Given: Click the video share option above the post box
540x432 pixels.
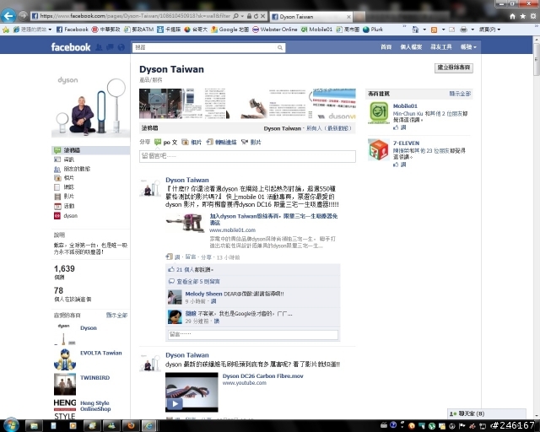Looking at the screenshot, I should (x=251, y=143).
